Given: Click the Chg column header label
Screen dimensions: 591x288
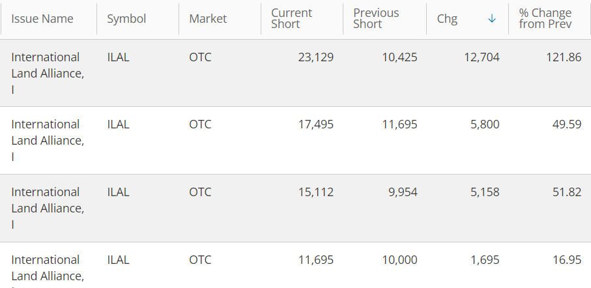Looking at the screenshot, I should click(x=447, y=19).
